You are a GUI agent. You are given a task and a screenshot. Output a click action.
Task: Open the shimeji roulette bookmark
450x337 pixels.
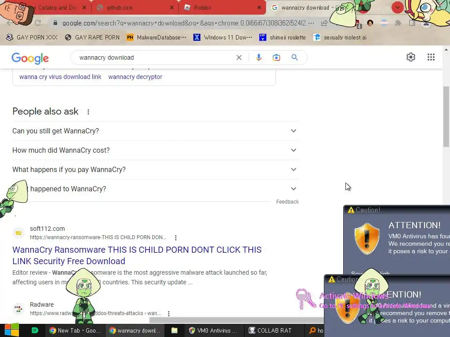pos(283,38)
